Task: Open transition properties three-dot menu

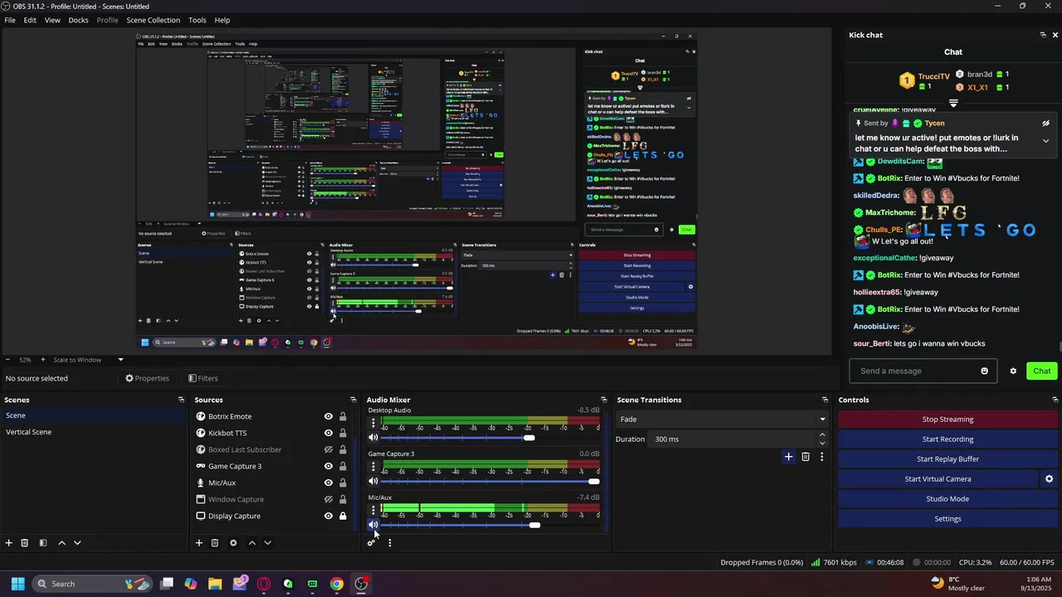Action: click(x=821, y=457)
